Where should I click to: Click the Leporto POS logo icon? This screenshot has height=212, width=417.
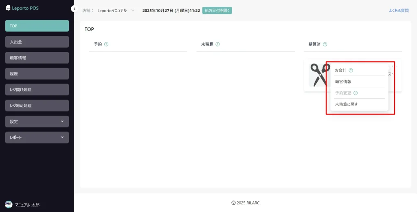coord(8,8)
